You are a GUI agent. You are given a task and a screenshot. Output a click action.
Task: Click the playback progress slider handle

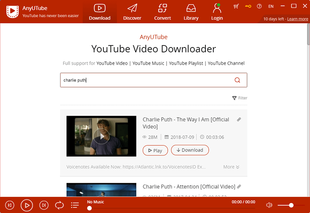[x=89, y=208]
